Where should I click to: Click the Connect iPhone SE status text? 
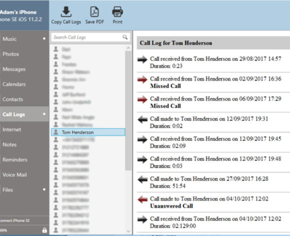(15, 221)
